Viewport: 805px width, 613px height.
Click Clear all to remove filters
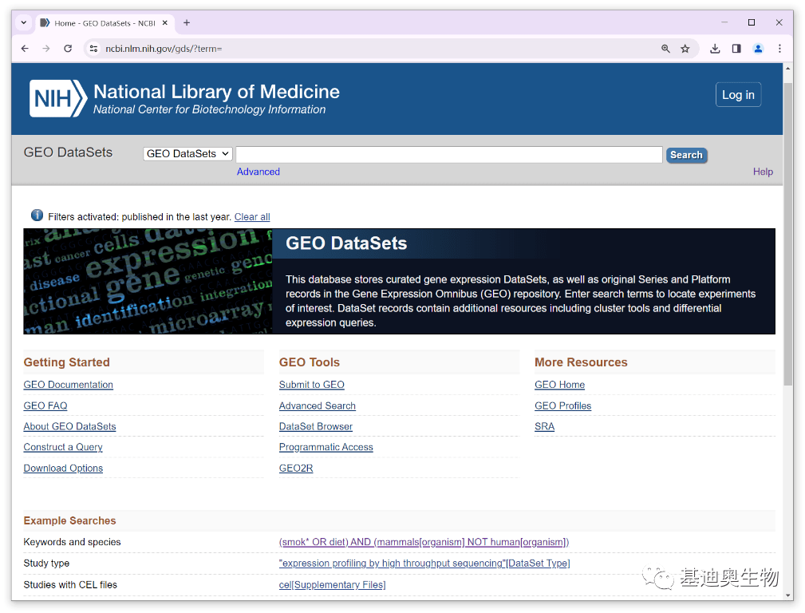252,217
